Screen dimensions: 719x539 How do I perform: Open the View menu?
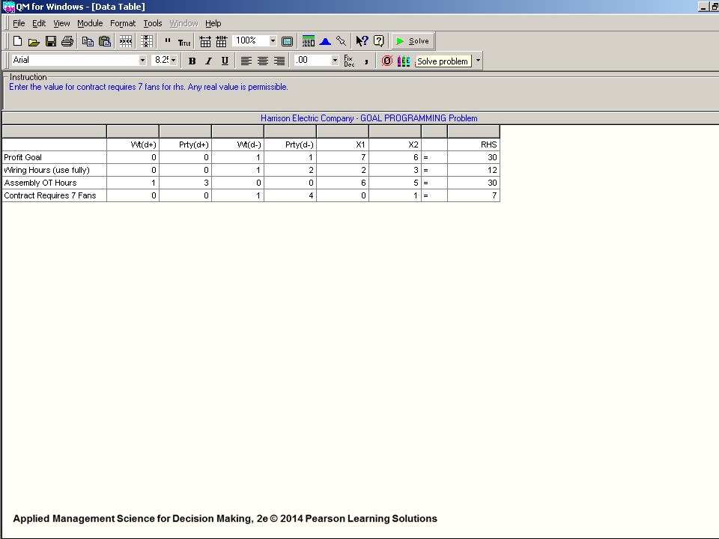(61, 23)
